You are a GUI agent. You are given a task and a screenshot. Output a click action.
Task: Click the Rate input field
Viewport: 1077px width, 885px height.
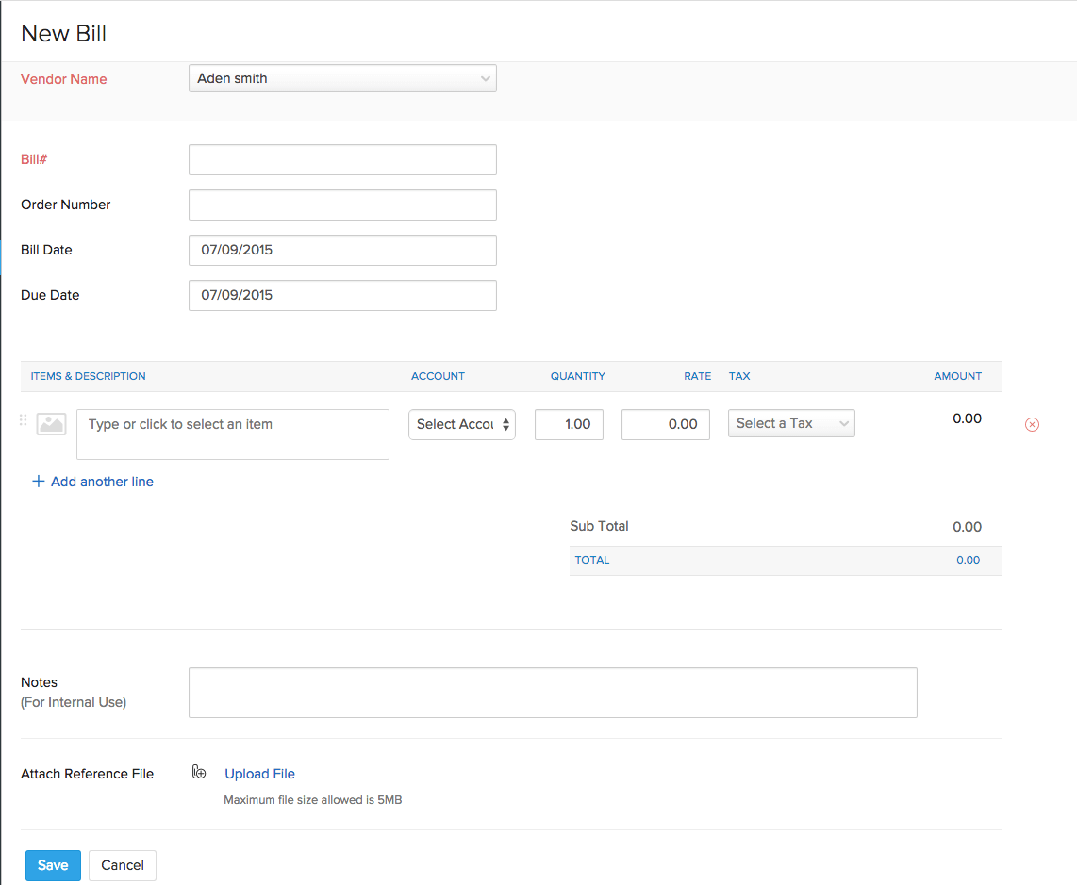[665, 424]
